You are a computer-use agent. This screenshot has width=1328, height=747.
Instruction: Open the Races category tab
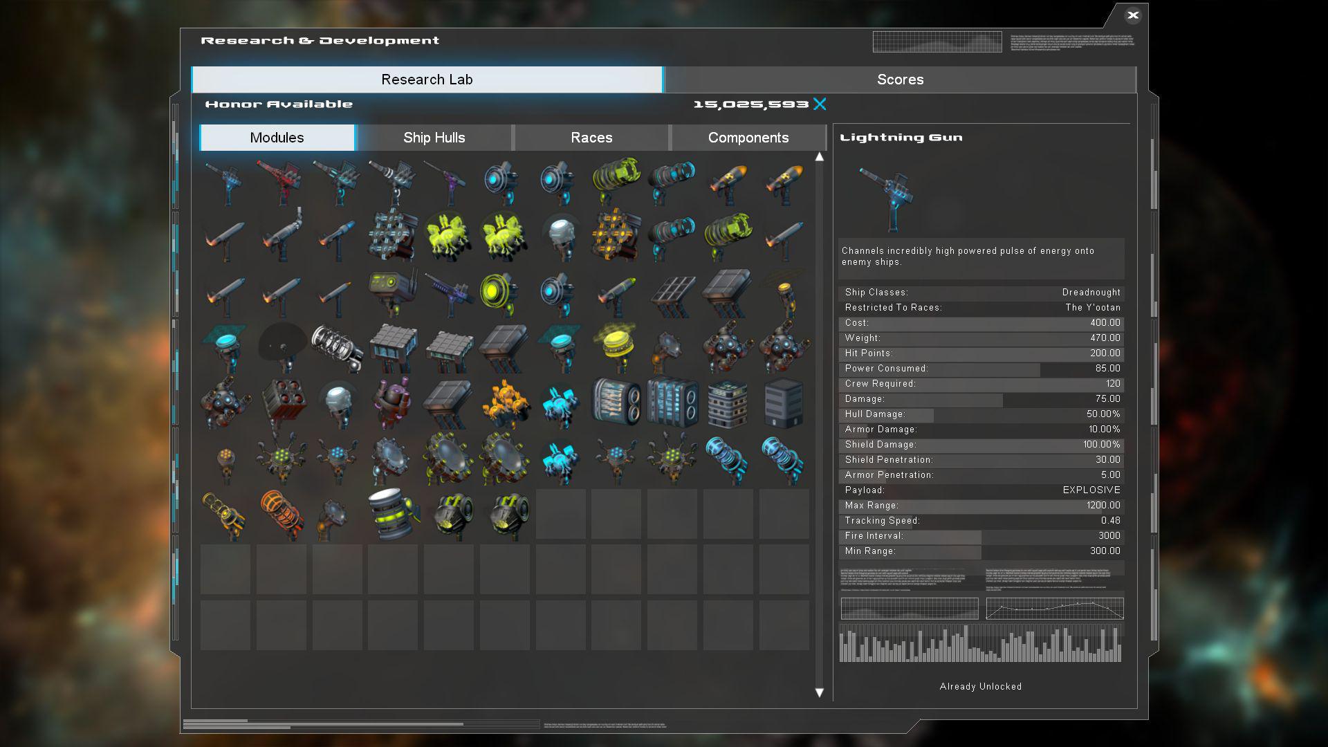click(591, 138)
